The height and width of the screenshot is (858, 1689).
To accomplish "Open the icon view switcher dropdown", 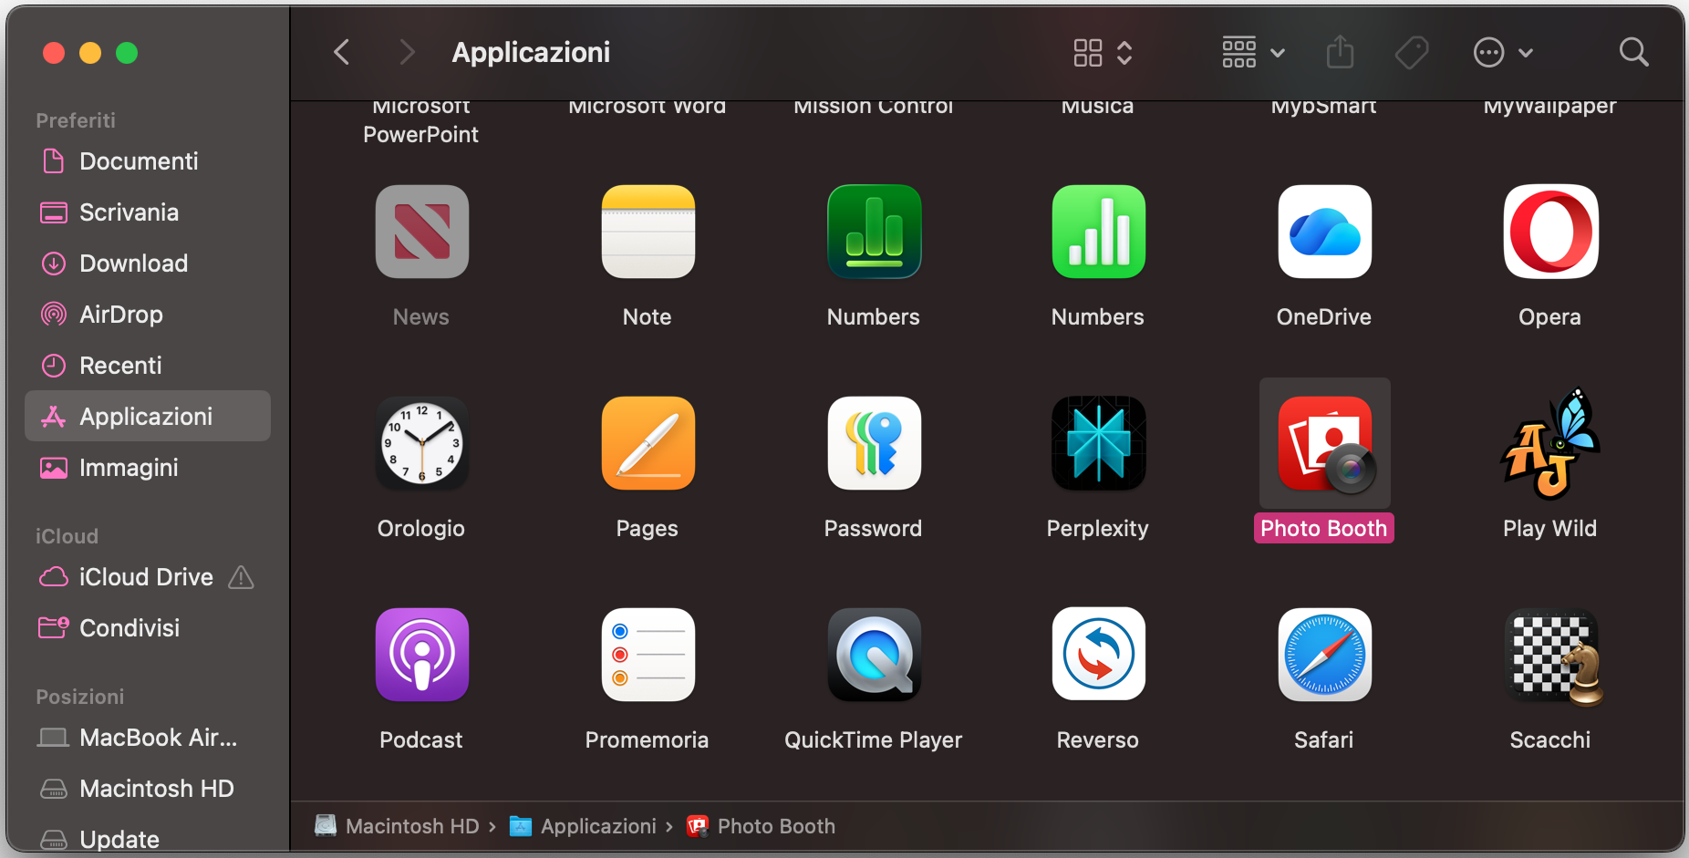I will coord(1103,53).
